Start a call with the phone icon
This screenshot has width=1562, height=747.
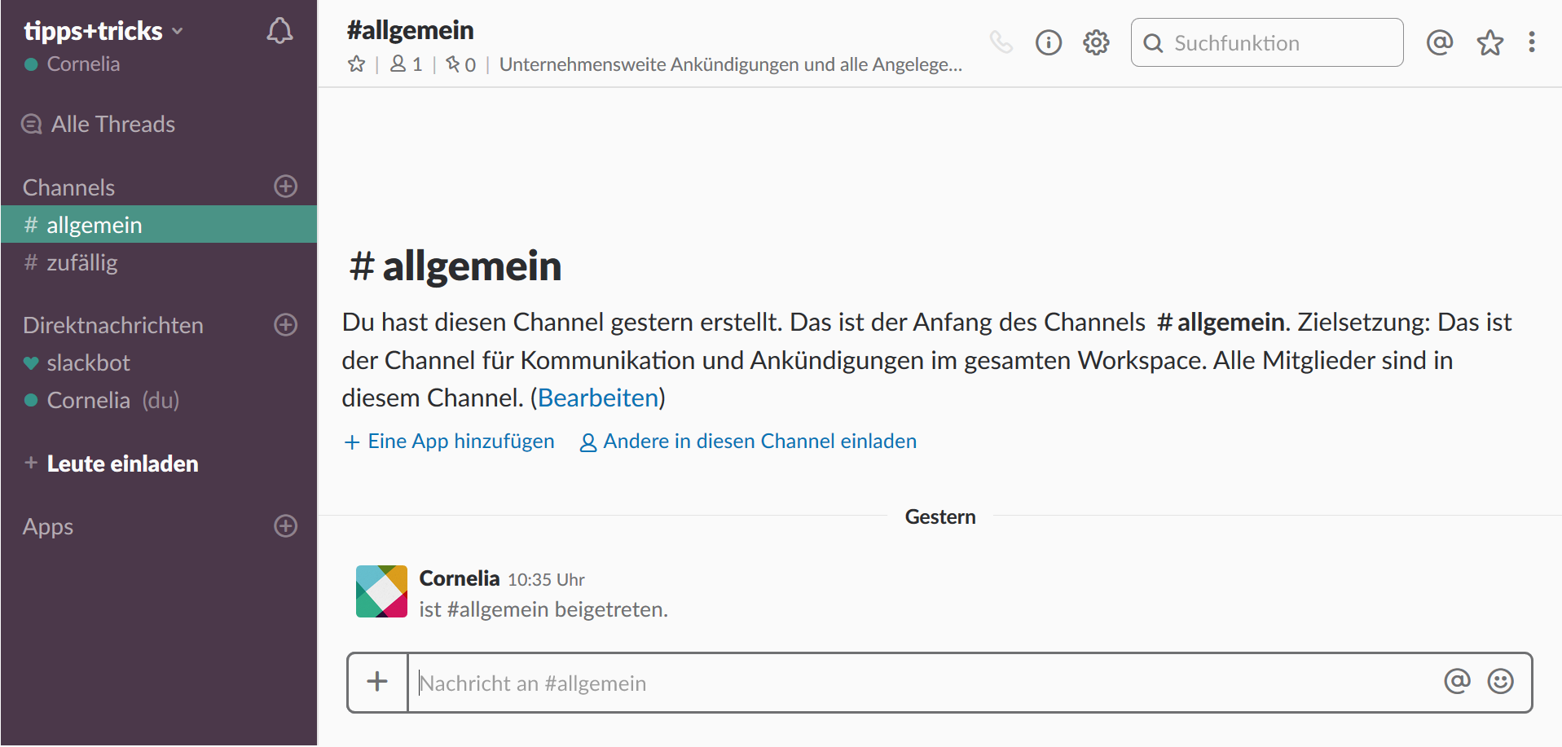[x=1001, y=42]
